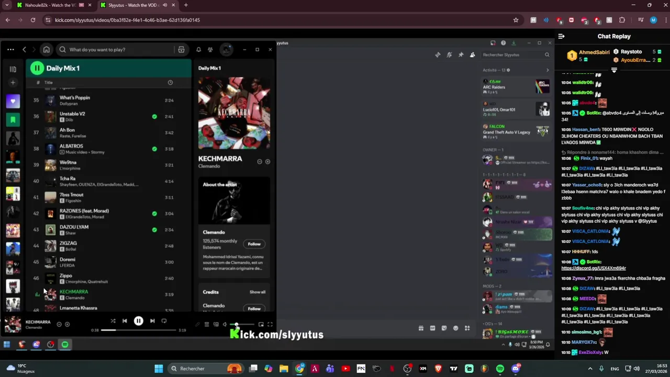Open Discord Help question mark icon
The width and height of the screenshot is (670, 377).
click(x=503, y=43)
